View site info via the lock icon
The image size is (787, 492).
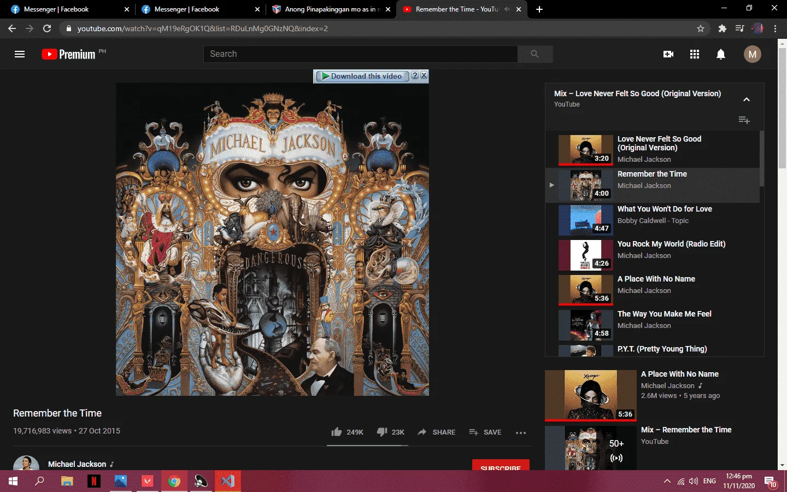pos(68,28)
